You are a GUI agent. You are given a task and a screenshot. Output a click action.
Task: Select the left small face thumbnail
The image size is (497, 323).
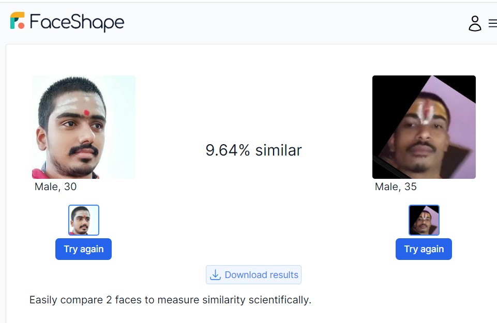click(x=84, y=220)
